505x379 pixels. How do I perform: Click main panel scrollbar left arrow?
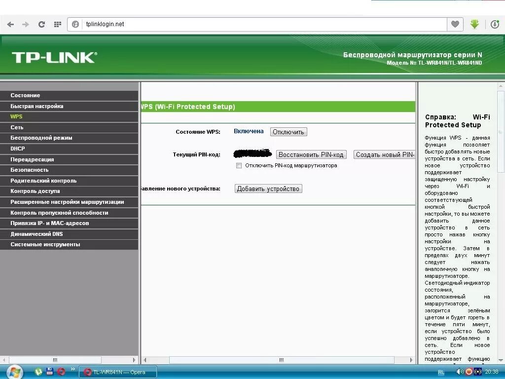tap(145, 360)
